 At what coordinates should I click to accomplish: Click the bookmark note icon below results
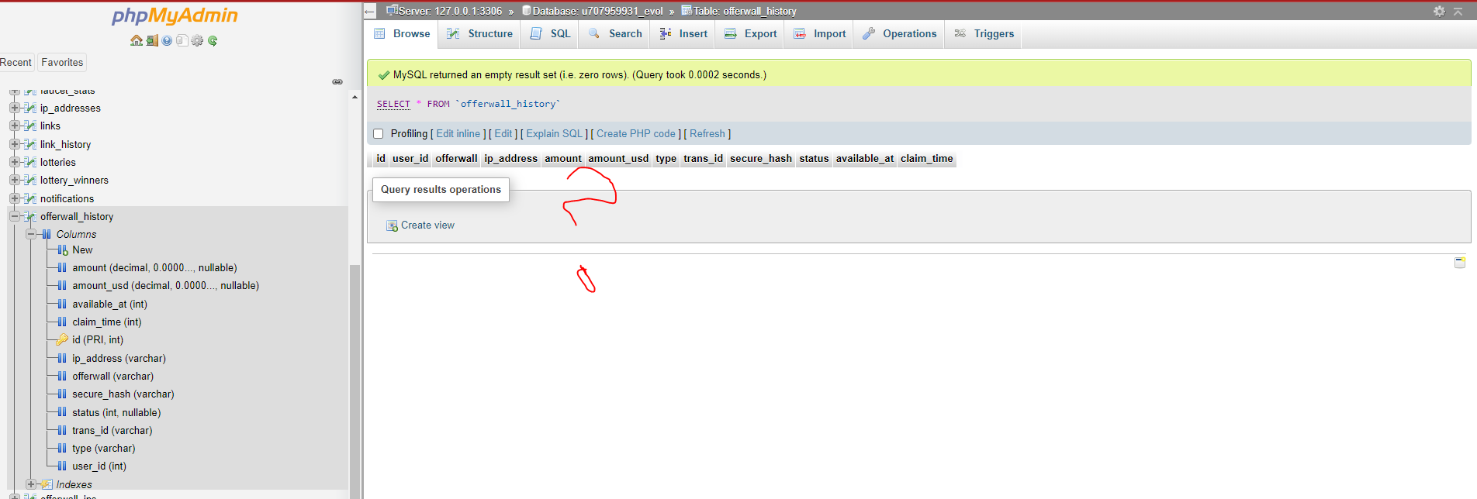1460,263
